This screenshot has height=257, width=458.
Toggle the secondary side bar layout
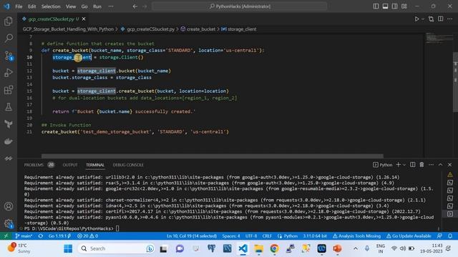click(394, 6)
